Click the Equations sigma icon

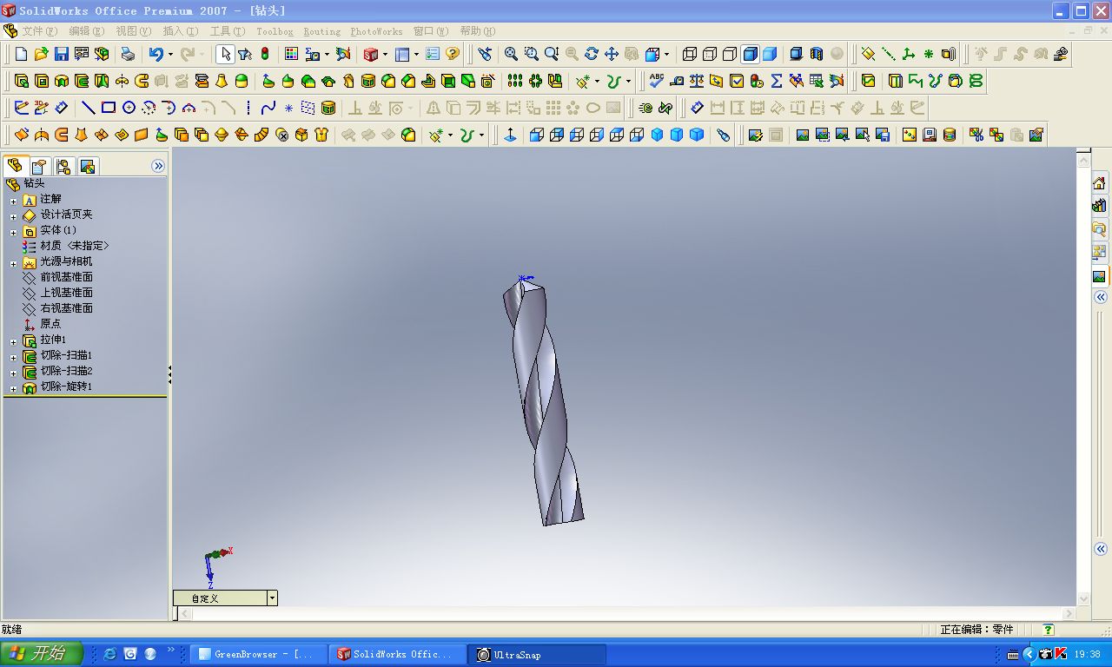(777, 81)
